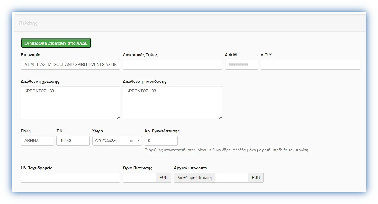
Task: Click the empty Δ.Ο.Υ. field
Action: pos(310,65)
